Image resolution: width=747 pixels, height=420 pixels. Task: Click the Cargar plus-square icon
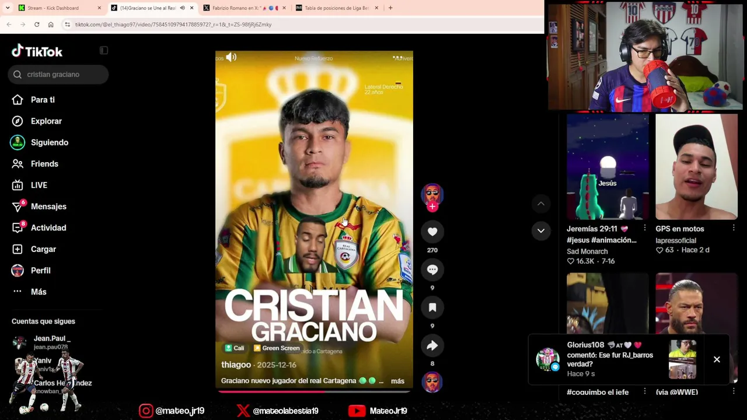coord(18,249)
